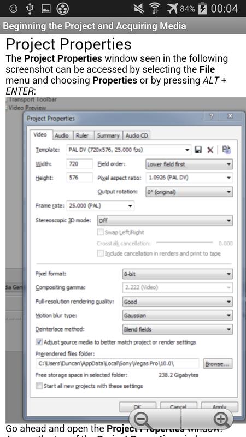The height and width of the screenshot is (437, 246).
Task: Toggle Include cancellation in renders checkbox
Action: click(100, 253)
